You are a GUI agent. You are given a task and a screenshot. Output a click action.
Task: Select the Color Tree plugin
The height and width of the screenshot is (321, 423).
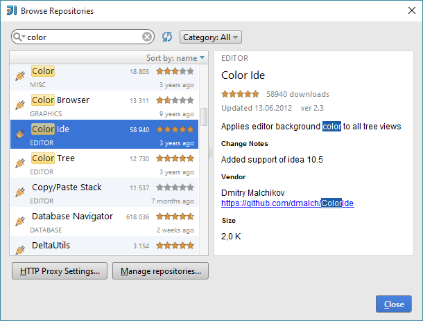coord(104,163)
